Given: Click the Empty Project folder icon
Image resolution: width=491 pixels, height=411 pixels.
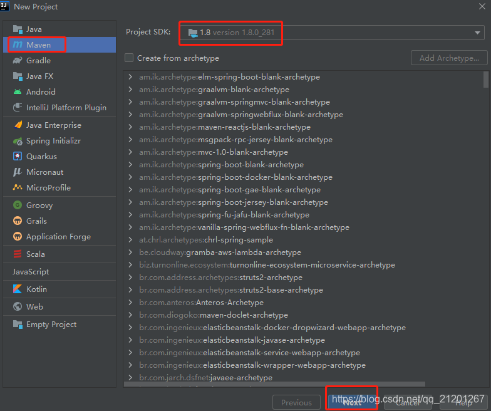Looking at the screenshot, I should tap(18, 325).
